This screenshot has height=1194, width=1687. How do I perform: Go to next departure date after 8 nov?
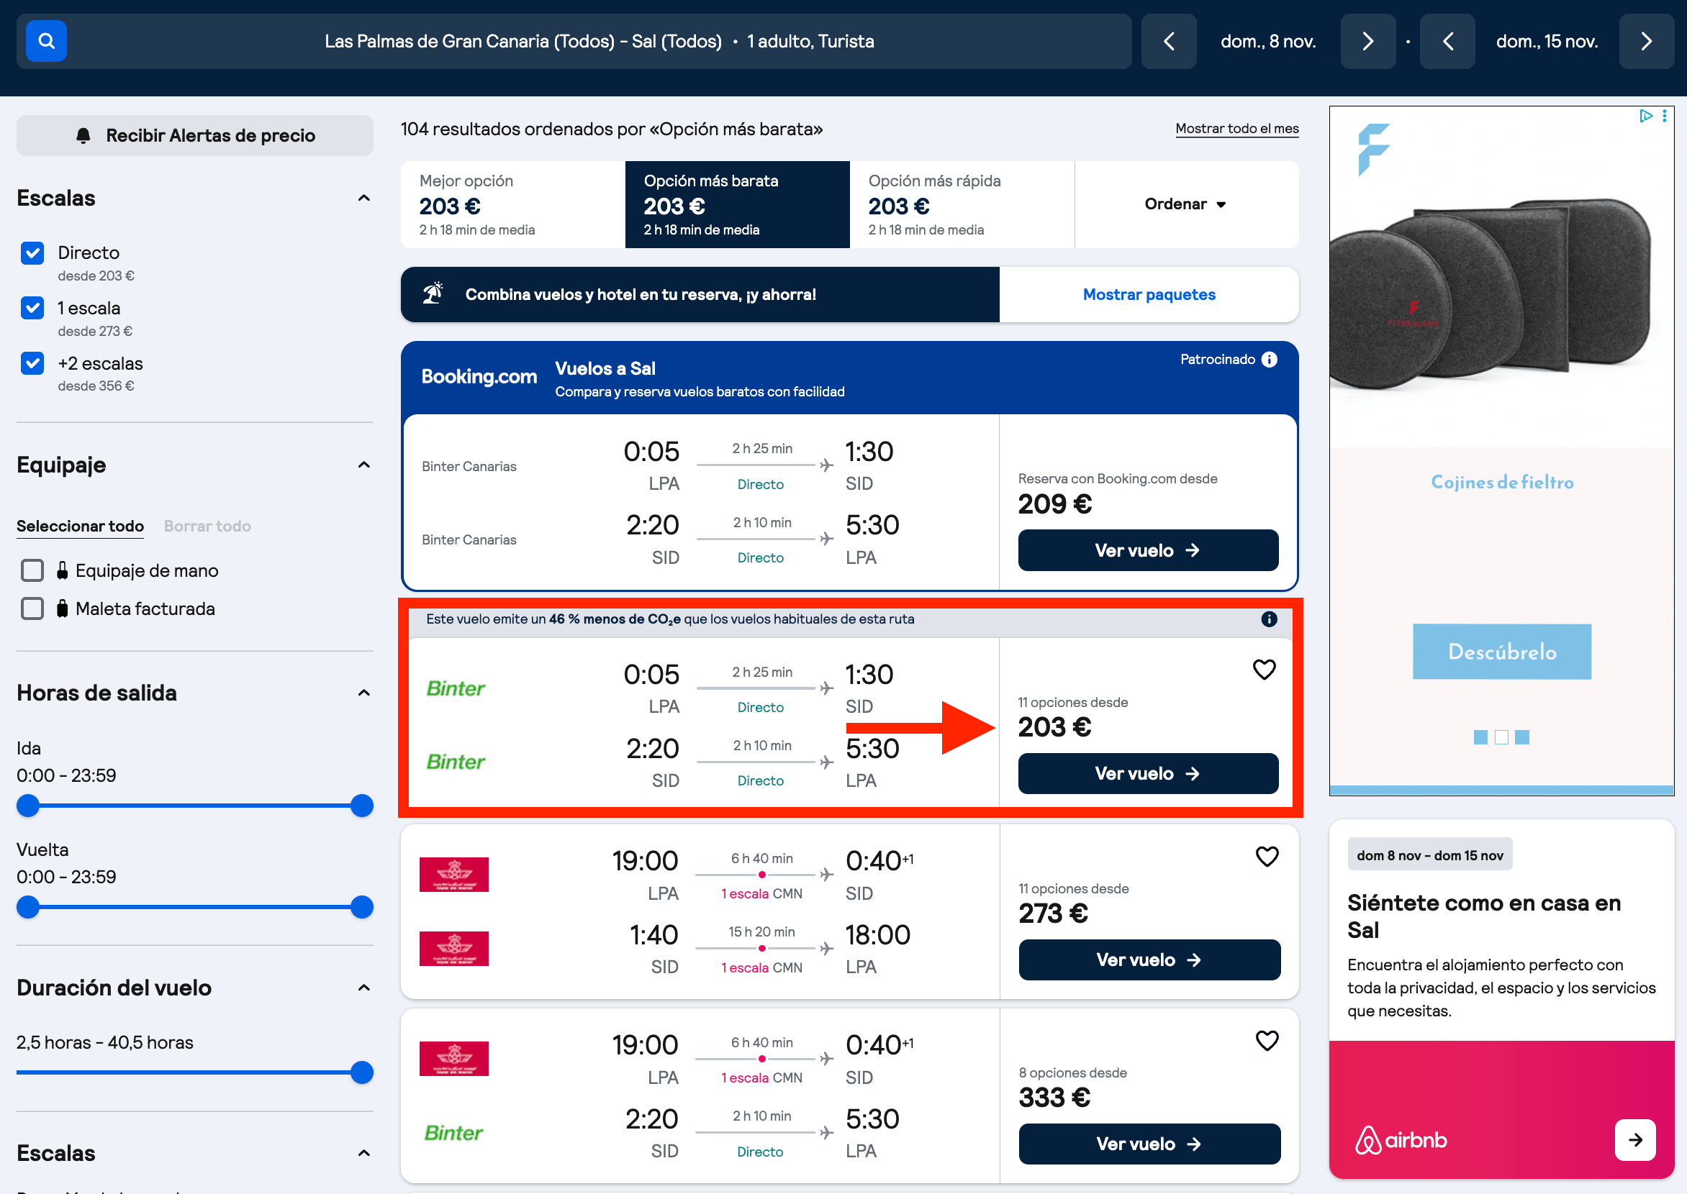pyautogui.click(x=1367, y=41)
